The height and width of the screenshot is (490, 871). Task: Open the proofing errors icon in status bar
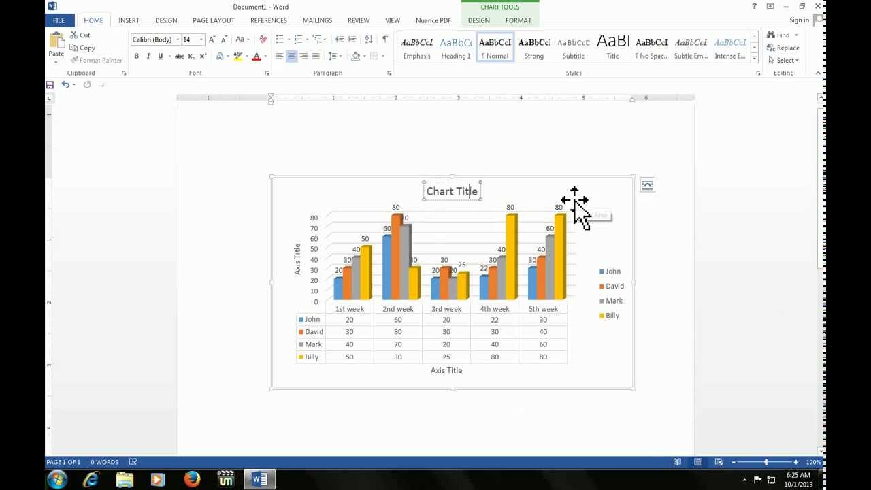click(x=133, y=463)
